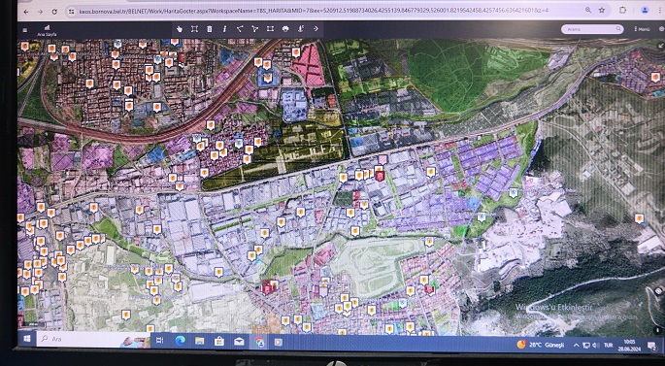Select the pan hand tool
Viewport: 665px width, 366px height.
coord(180,29)
